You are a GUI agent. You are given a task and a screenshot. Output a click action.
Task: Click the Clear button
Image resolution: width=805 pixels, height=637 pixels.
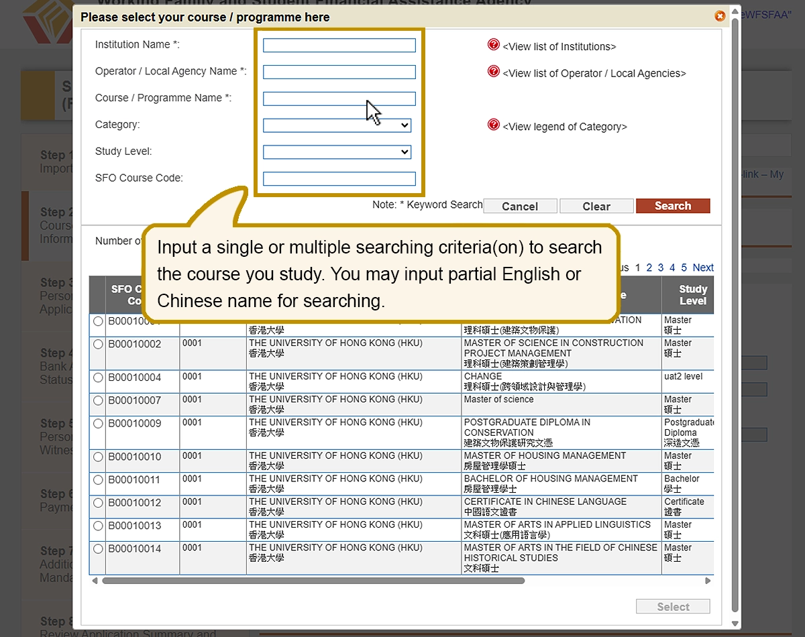(596, 207)
